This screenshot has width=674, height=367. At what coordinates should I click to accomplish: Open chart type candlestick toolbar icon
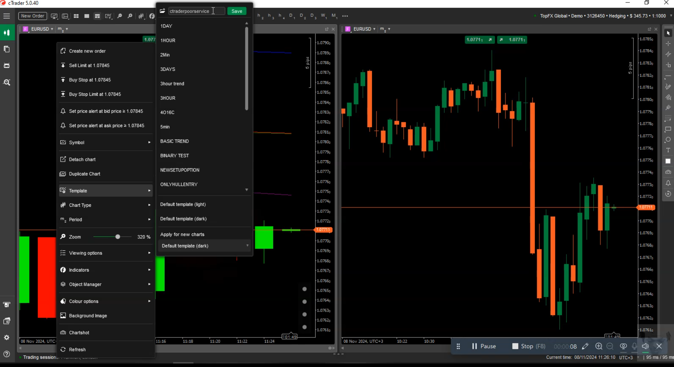tap(141, 16)
